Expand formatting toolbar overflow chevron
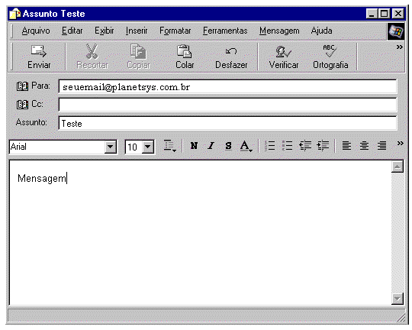 pyautogui.click(x=401, y=144)
